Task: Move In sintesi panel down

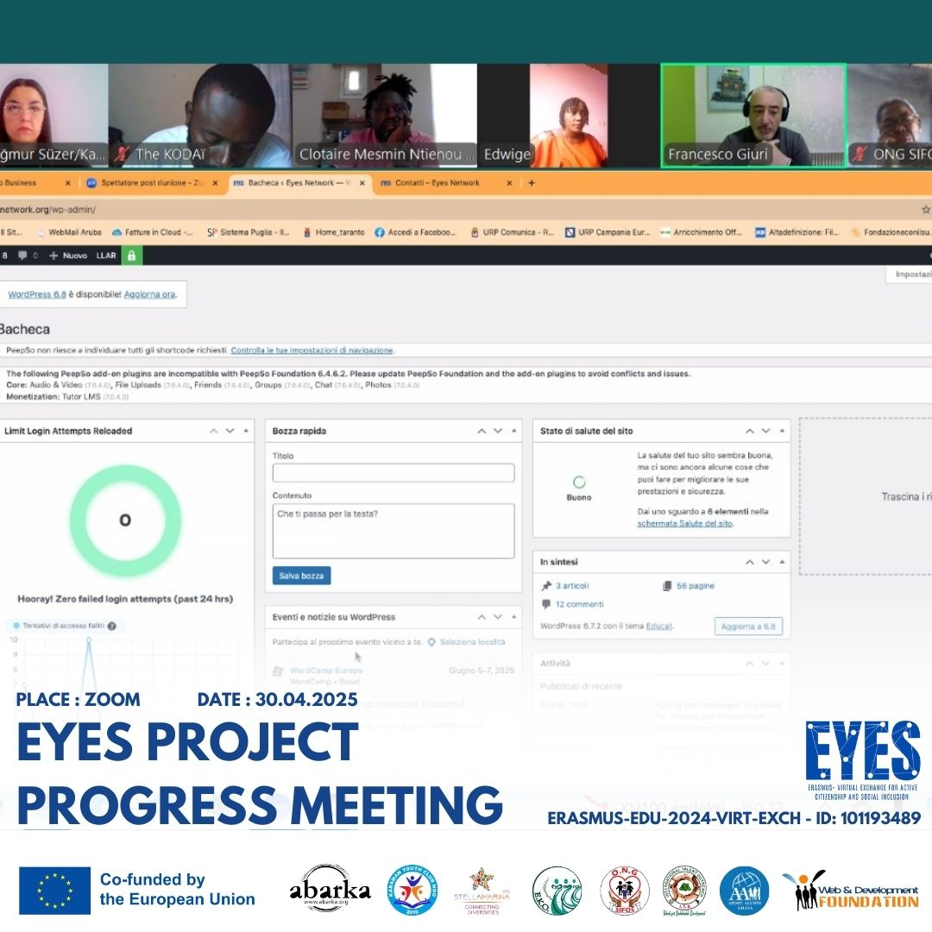Action: tap(765, 562)
